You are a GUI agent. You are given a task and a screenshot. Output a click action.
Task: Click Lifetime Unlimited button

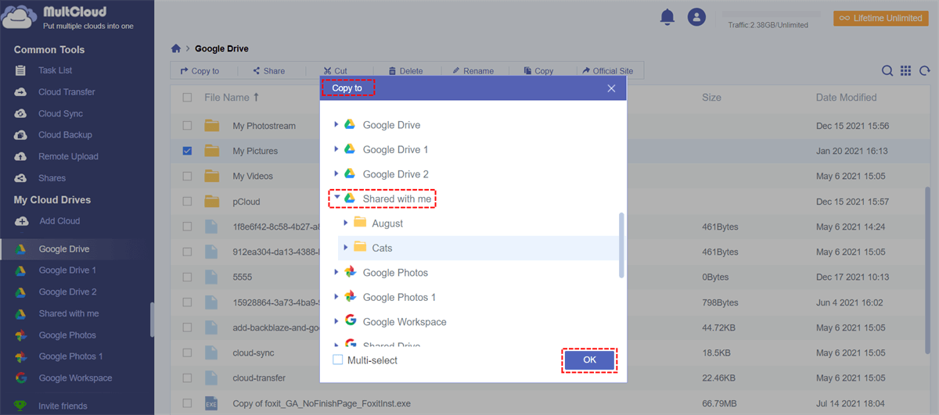(881, 17)
